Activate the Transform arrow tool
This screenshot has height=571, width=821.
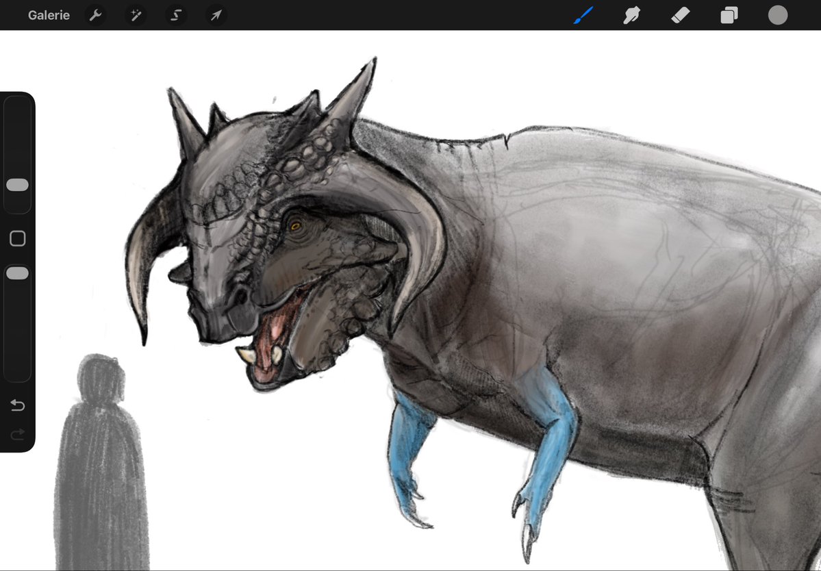[215, 14]
